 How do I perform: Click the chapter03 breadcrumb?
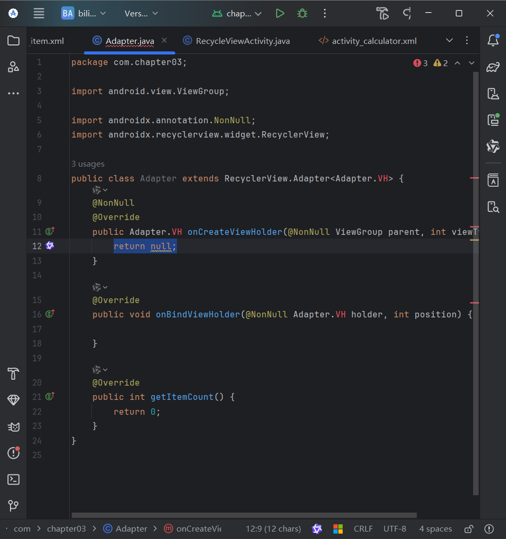(x=66, y=529)
